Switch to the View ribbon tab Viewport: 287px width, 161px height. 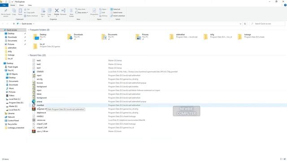pos(30,5)
